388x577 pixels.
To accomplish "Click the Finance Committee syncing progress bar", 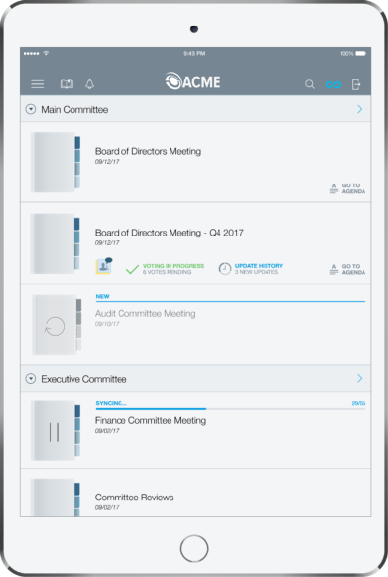I will tap(230, 409).
